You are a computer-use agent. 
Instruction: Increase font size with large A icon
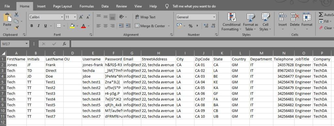(x=81, y=17)
